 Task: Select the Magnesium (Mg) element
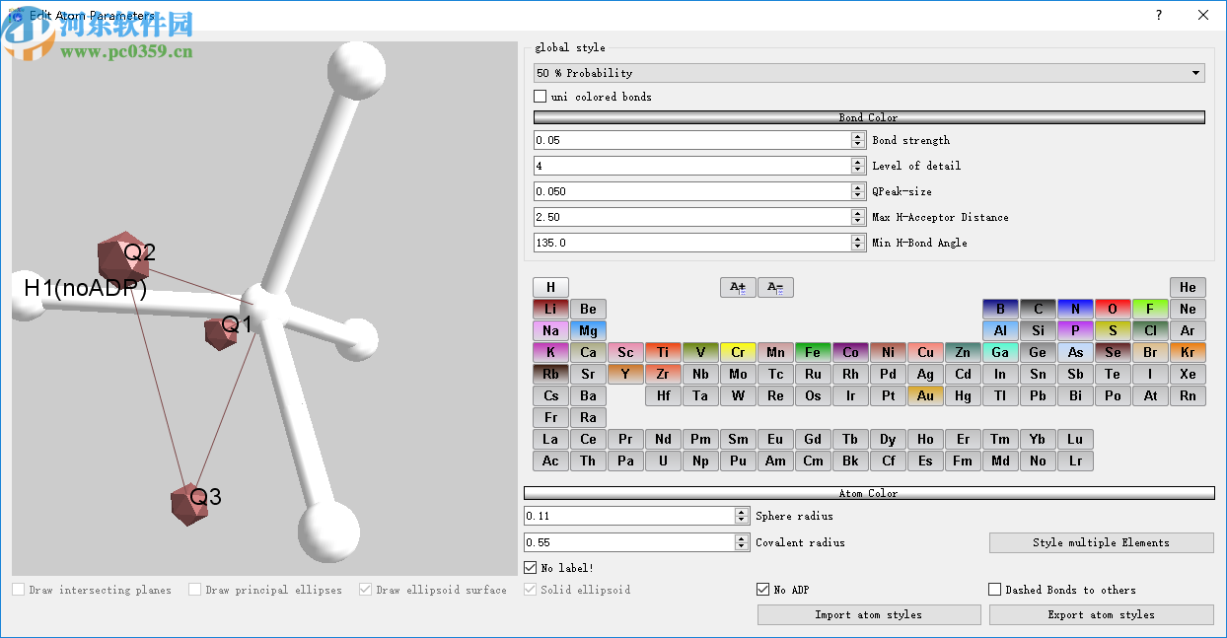click(588, 330)
